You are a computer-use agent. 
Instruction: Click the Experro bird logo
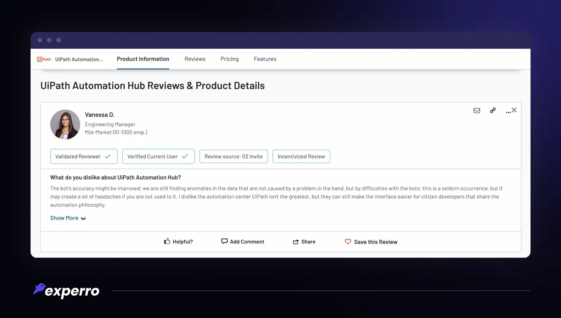point(40,289)
